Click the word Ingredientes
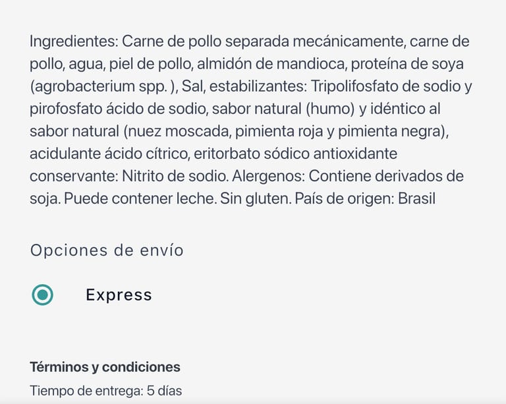Screen dimensions: 506x404 (72, 42)
